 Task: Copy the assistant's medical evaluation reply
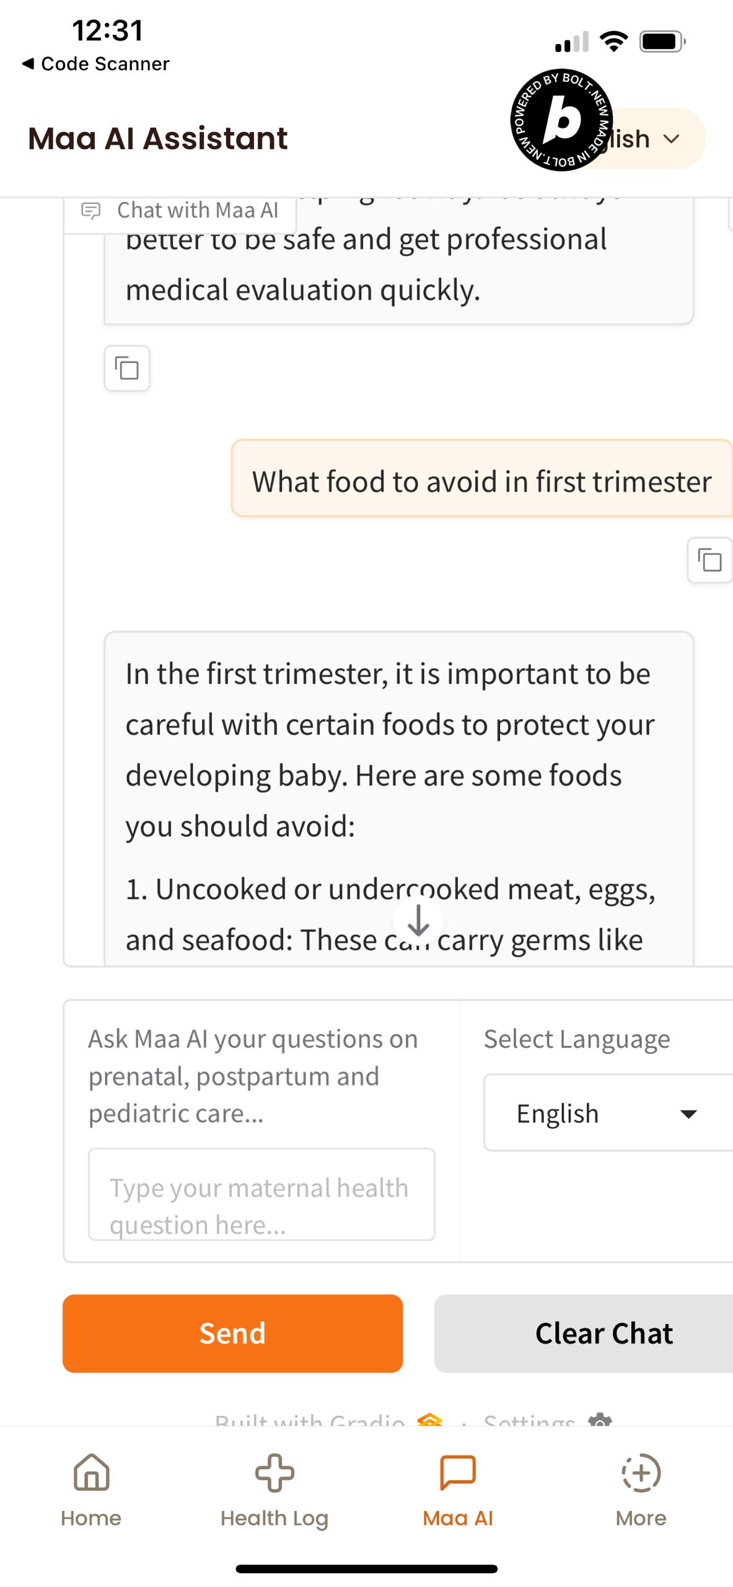(127, 368)
